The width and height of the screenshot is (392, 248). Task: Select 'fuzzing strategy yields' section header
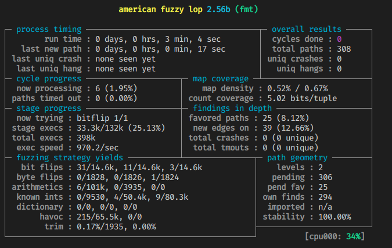[70, 158]
